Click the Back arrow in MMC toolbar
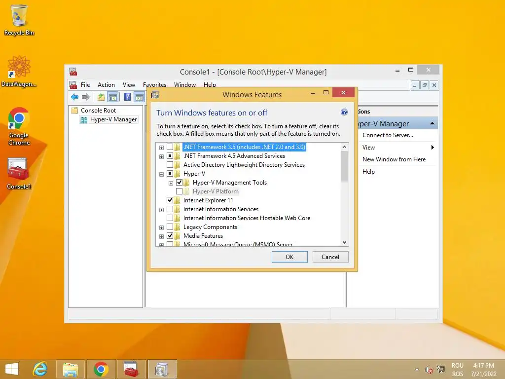 (74, 97)
